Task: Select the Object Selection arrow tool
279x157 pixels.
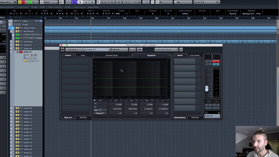Action: click(98, 2)
